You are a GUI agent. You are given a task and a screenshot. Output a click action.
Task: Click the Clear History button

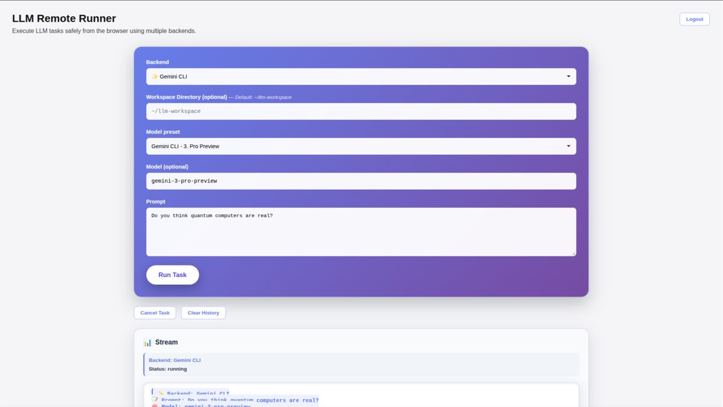203,313
